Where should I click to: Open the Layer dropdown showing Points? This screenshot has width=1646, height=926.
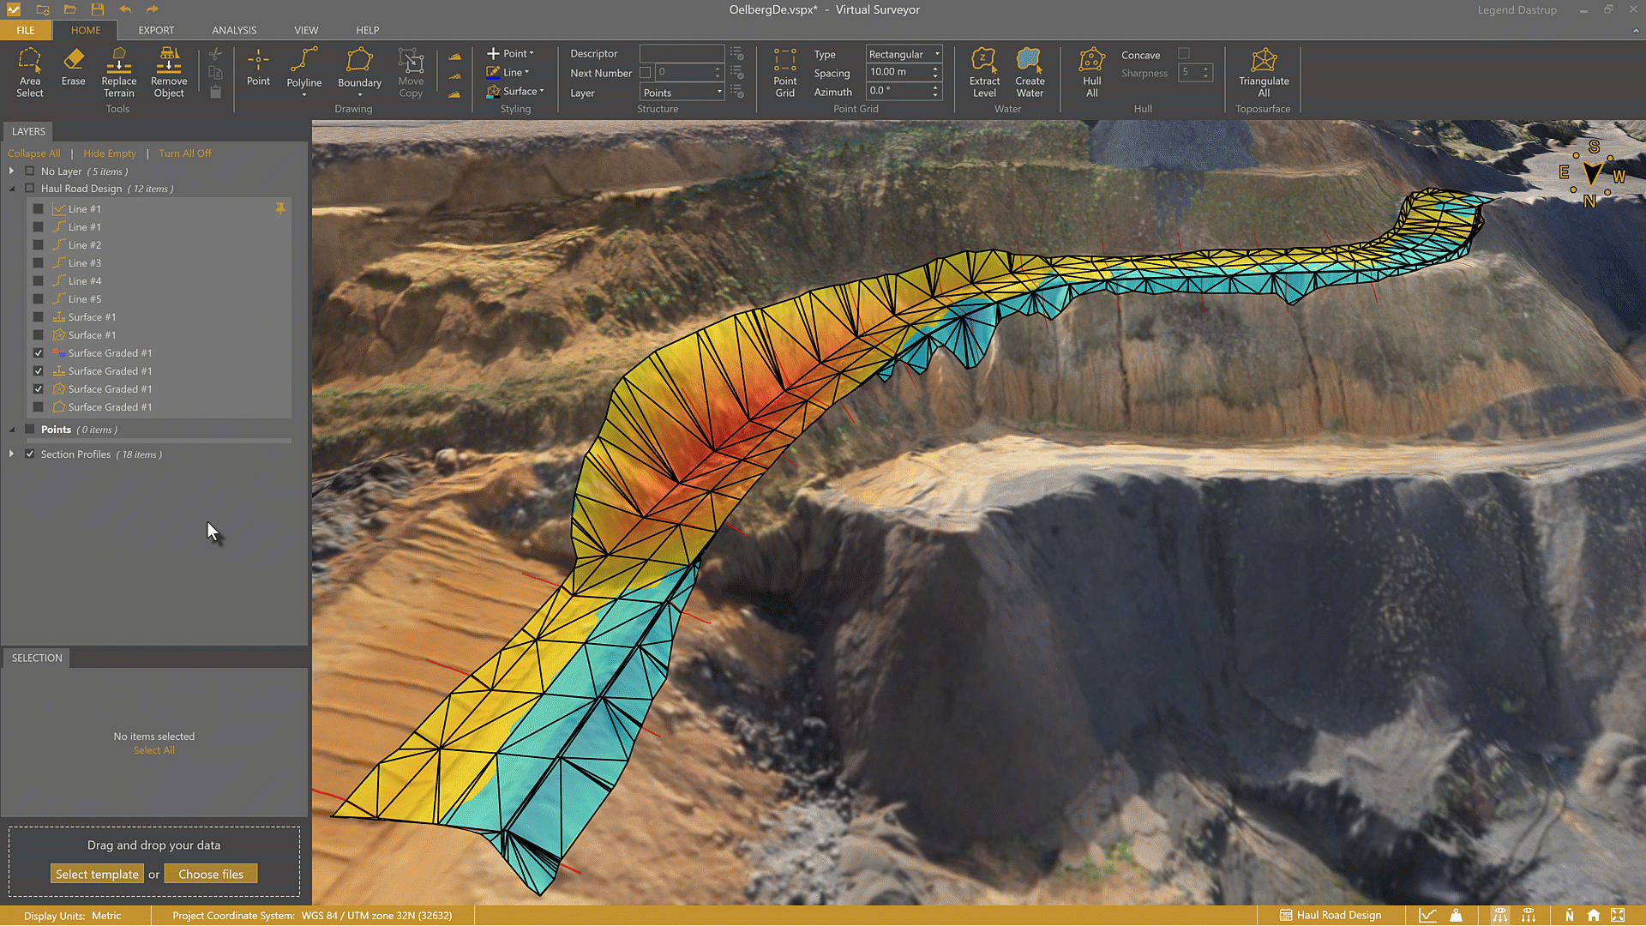click(682, 93)
